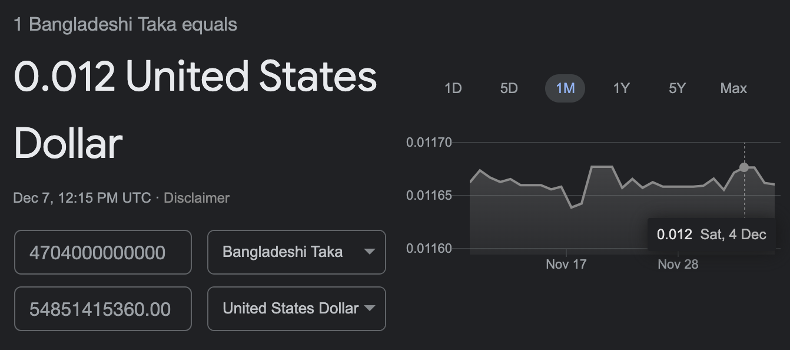Click the Nov 28 date on chart axis
Viewport: 790px width, 350px height.
678,264
